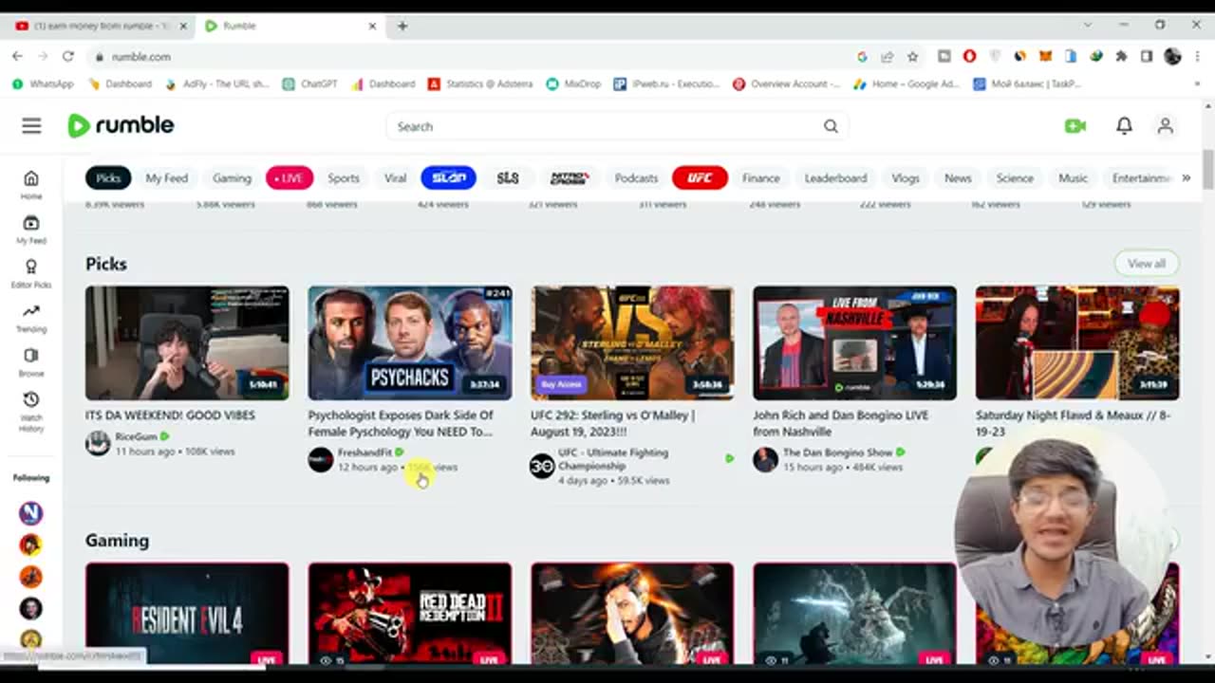
Task: Click the UFC channel avatar
Action: point(542,466)
